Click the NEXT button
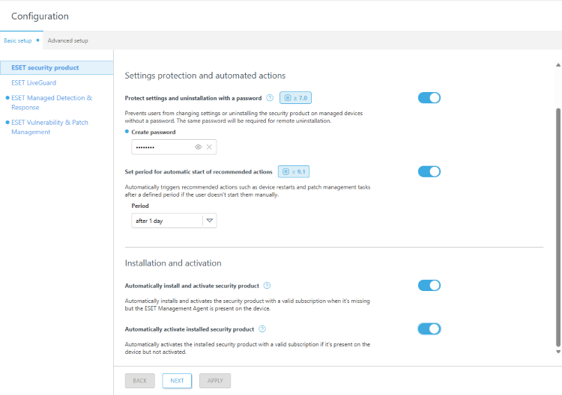This screenshot has width=562, height=395. (x=177, y=381)
